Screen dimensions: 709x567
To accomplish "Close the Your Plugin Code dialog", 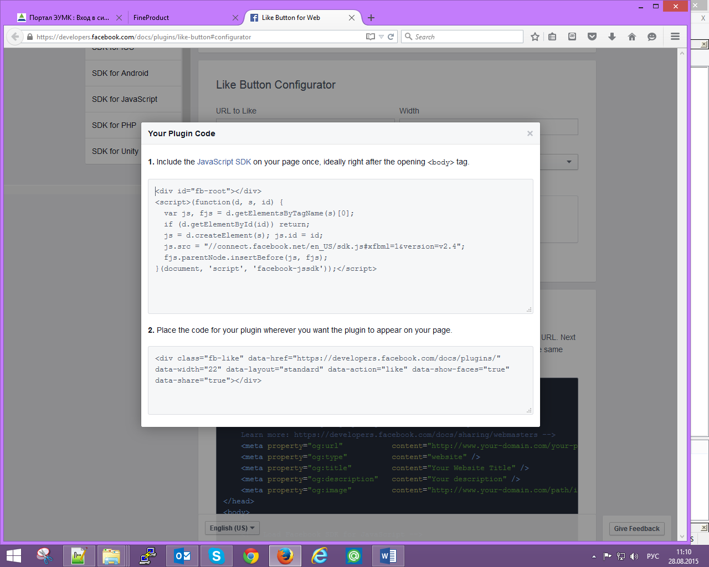I will 530,133.
